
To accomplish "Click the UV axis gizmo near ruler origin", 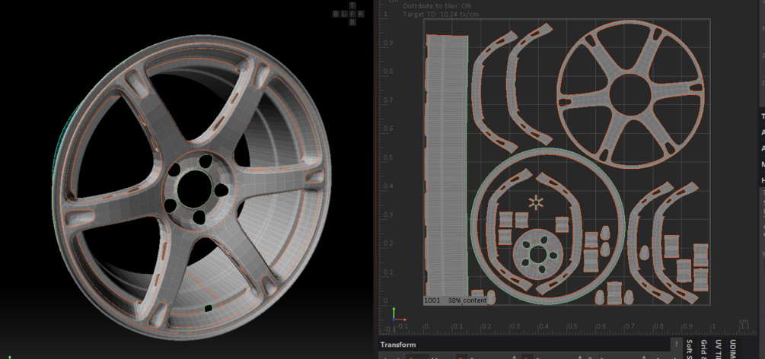I will point(397,314).
